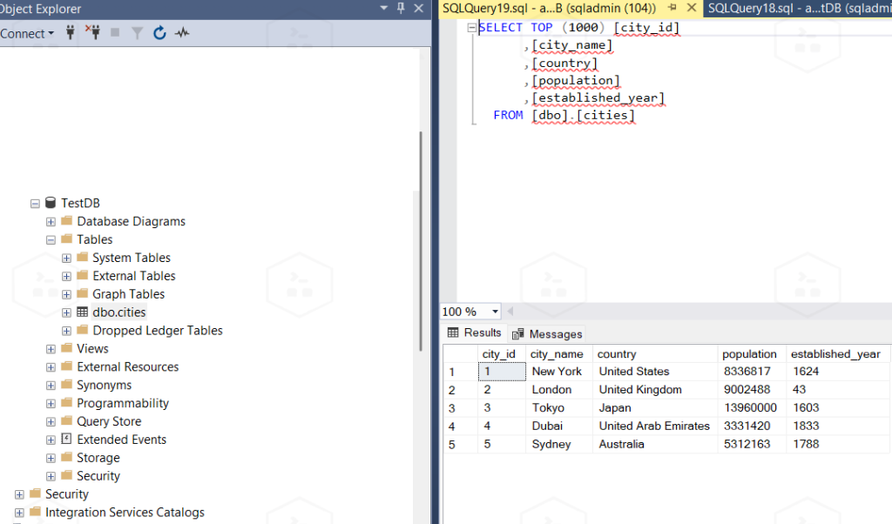892x524 pixels.
Task: Collapse the SELECT statement outline in editor
Action: coord(471,28)
